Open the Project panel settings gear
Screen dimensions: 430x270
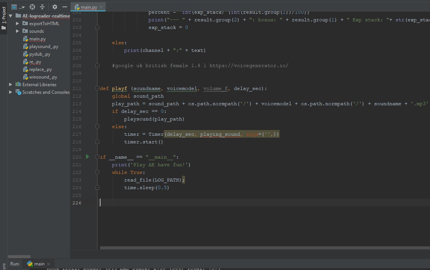(55, 7)
